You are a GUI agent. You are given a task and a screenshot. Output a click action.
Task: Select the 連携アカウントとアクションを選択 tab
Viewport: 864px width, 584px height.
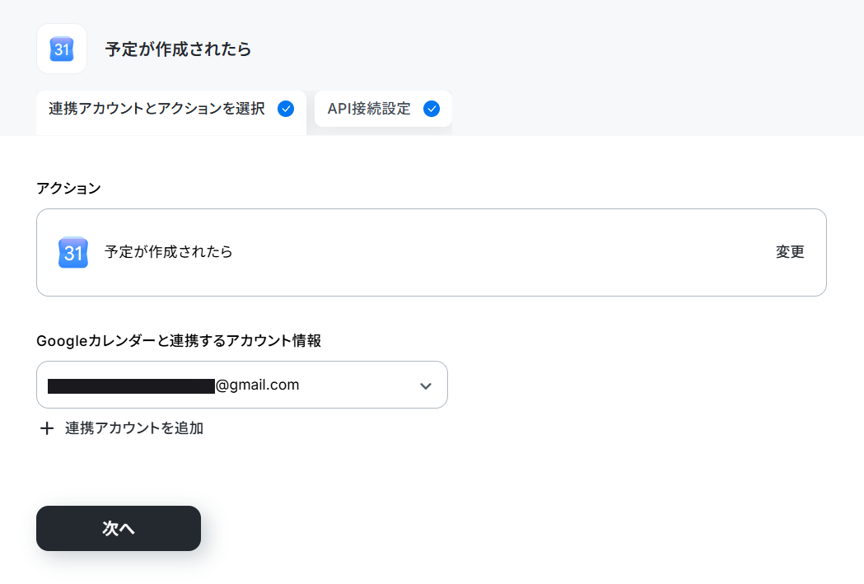coord(170,112)
